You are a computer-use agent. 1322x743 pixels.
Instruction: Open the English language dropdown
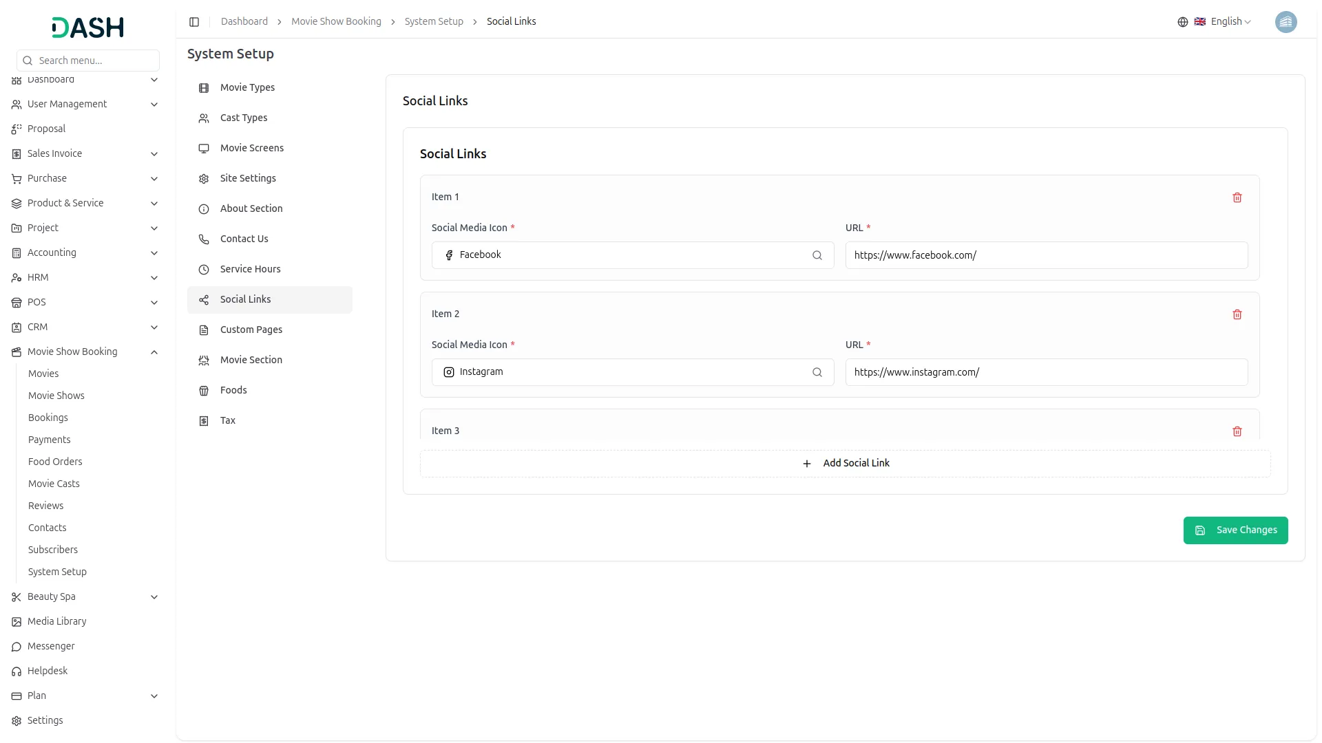click(1226, 21)
